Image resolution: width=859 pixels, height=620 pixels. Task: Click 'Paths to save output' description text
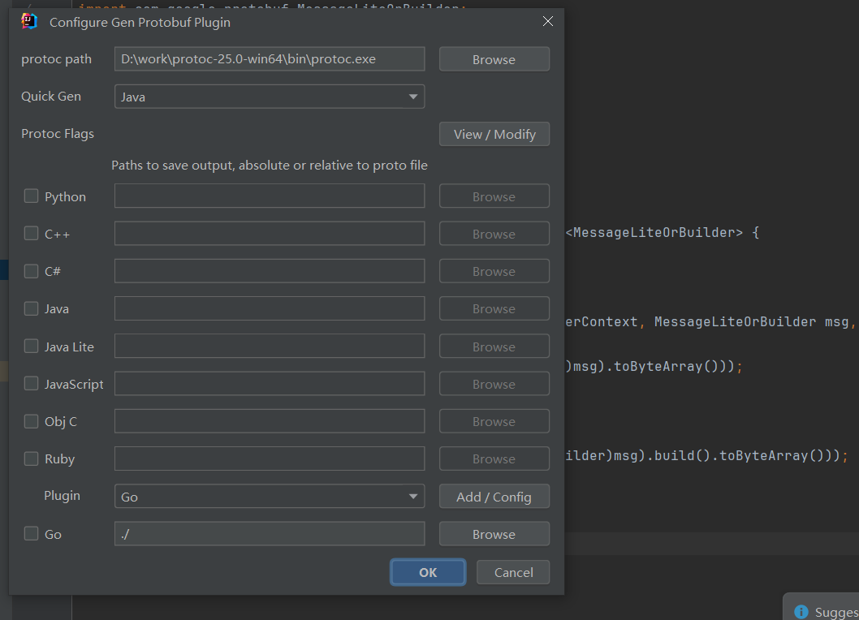coord(270,165)
